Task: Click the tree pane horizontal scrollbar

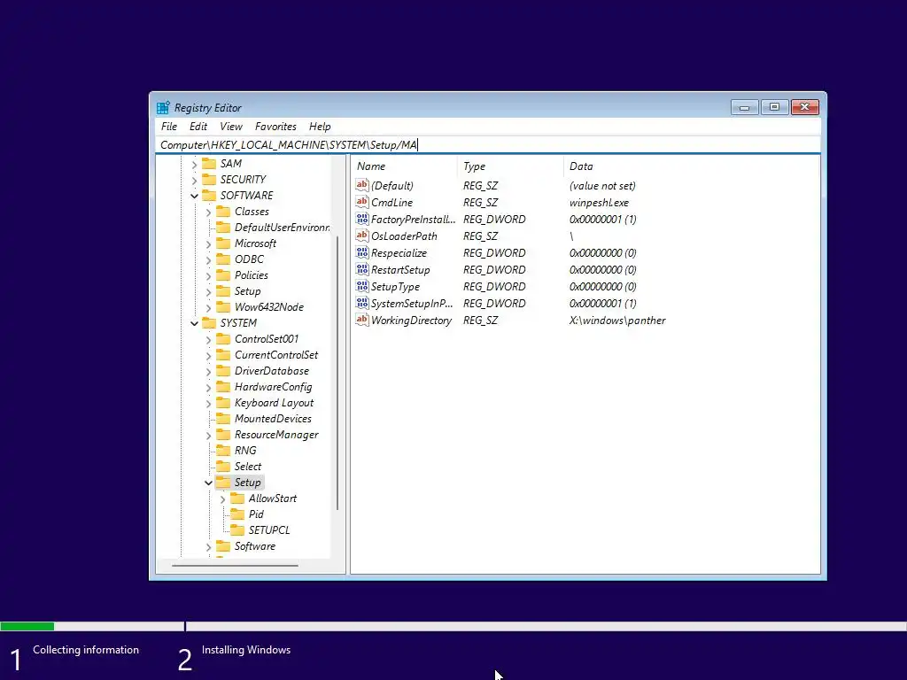Action: click(235, 566)
